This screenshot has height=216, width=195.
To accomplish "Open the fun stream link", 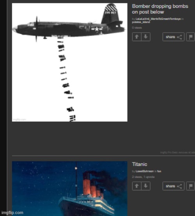I will point(159,171).
